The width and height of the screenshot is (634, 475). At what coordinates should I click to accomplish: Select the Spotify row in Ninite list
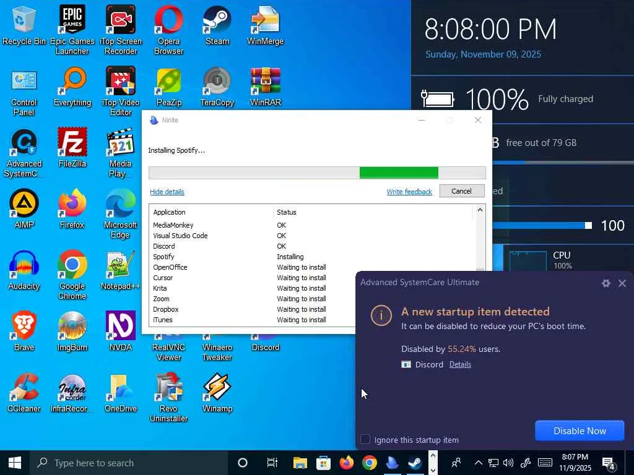(x=313, y=257)
